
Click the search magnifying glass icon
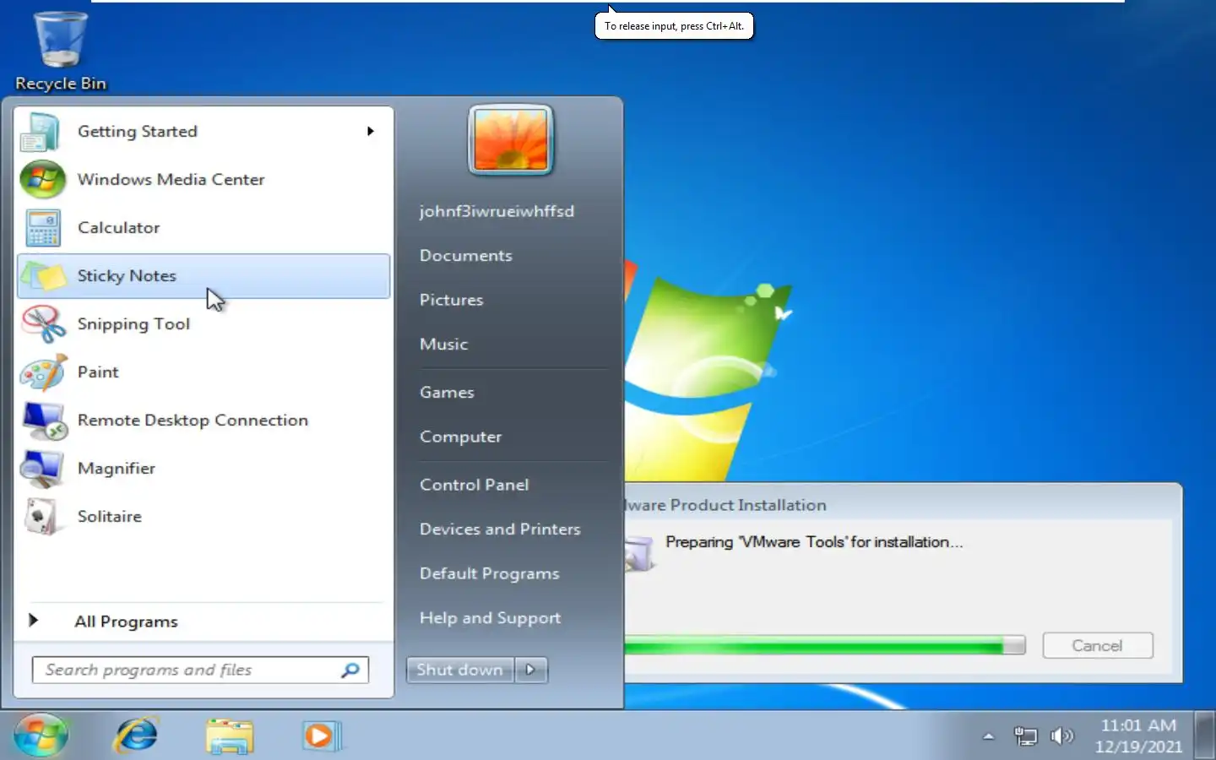coord(350,670)
